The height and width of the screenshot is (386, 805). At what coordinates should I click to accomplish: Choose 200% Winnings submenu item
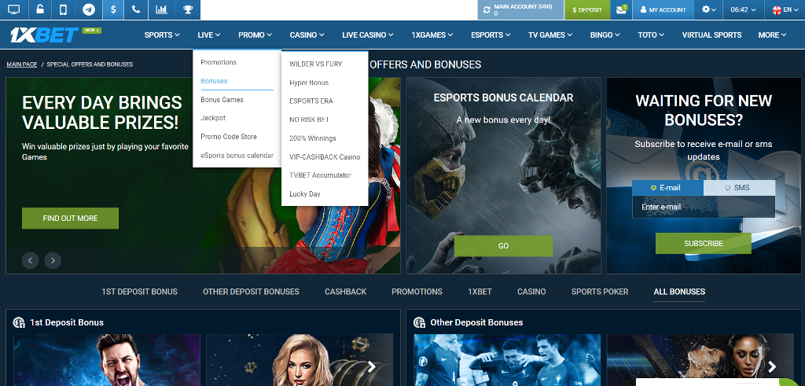(313, 138)
